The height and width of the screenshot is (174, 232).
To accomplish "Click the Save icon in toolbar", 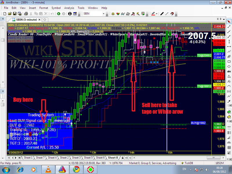I will [15, 14].
